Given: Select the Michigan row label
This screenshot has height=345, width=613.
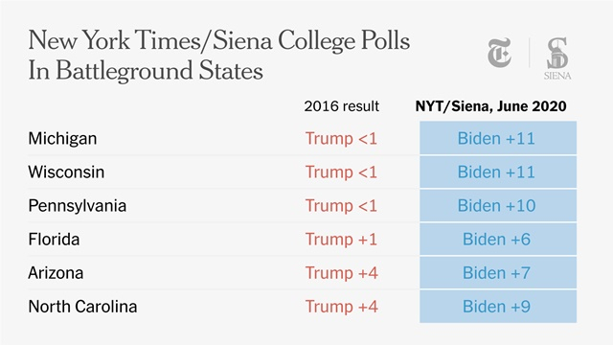Looking at the screenshot, I should click(62, 138).
